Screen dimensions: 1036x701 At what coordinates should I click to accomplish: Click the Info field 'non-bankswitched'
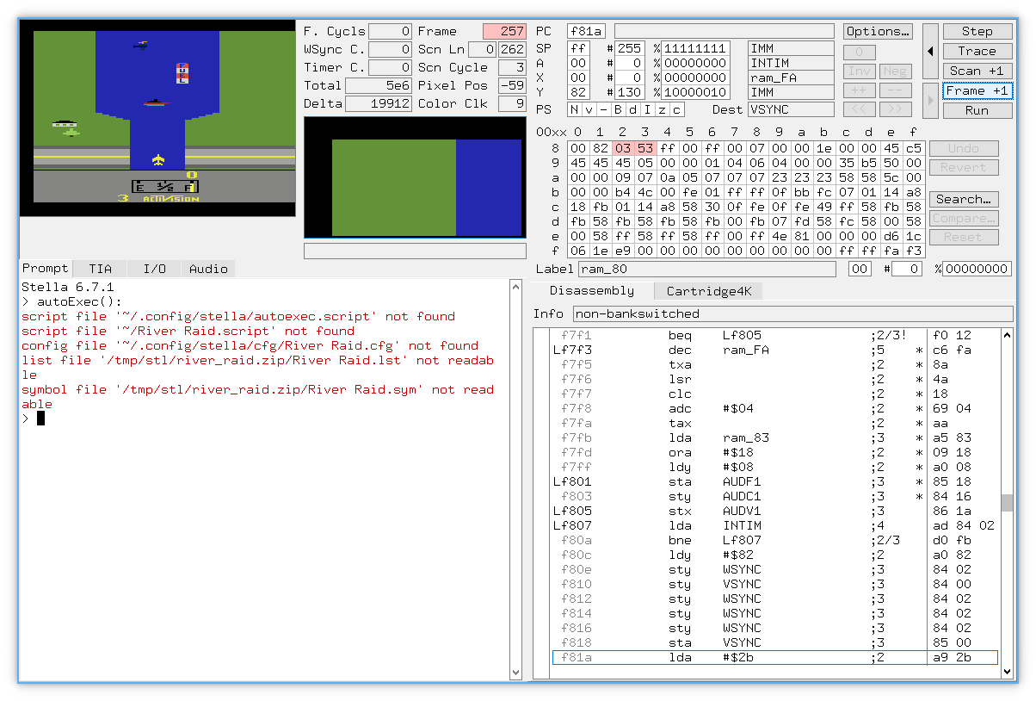(792, 313)
